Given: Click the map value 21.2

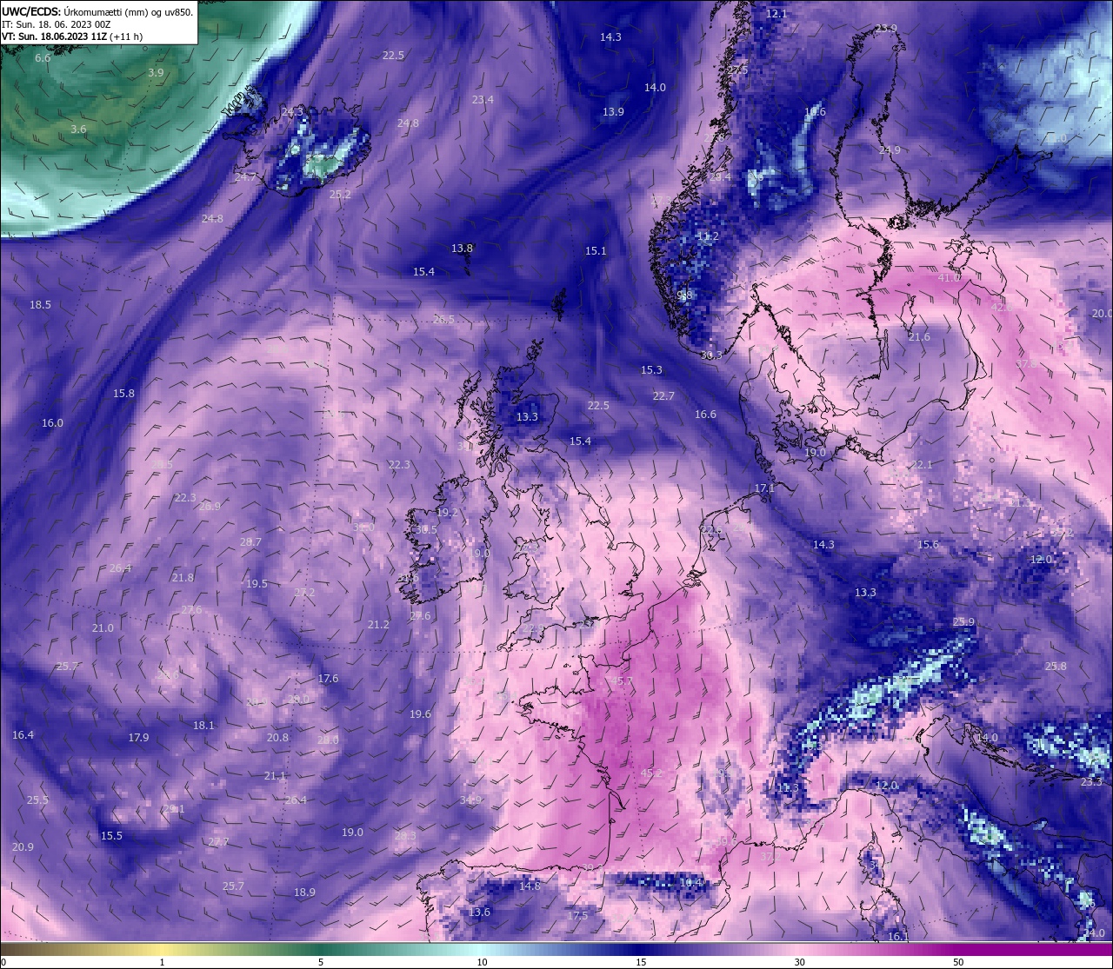Looking at the screenshot, I should click(378, 625).
